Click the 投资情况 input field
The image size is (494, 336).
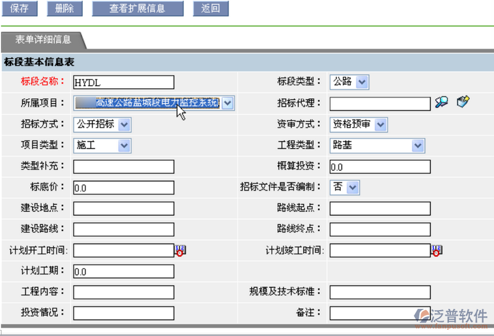pos(124,313)
